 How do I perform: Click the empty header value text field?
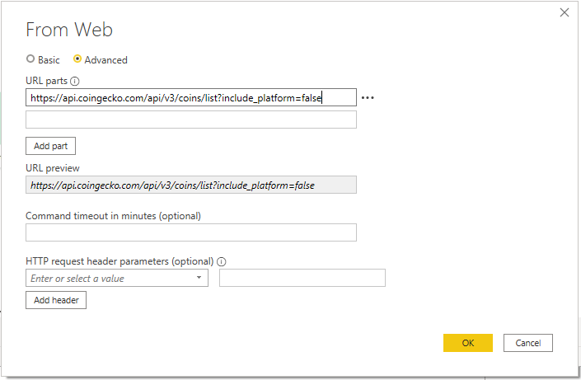click(302, 279)
